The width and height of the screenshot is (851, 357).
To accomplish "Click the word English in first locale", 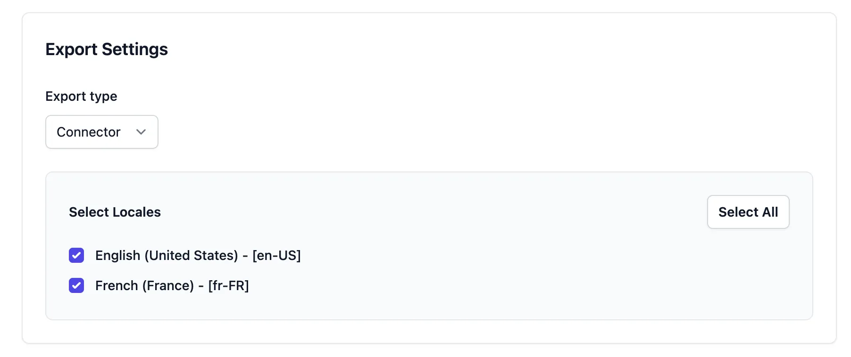I will 117,255.
